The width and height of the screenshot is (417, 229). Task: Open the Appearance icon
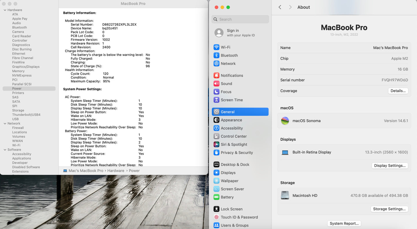[x=216, y=120]
